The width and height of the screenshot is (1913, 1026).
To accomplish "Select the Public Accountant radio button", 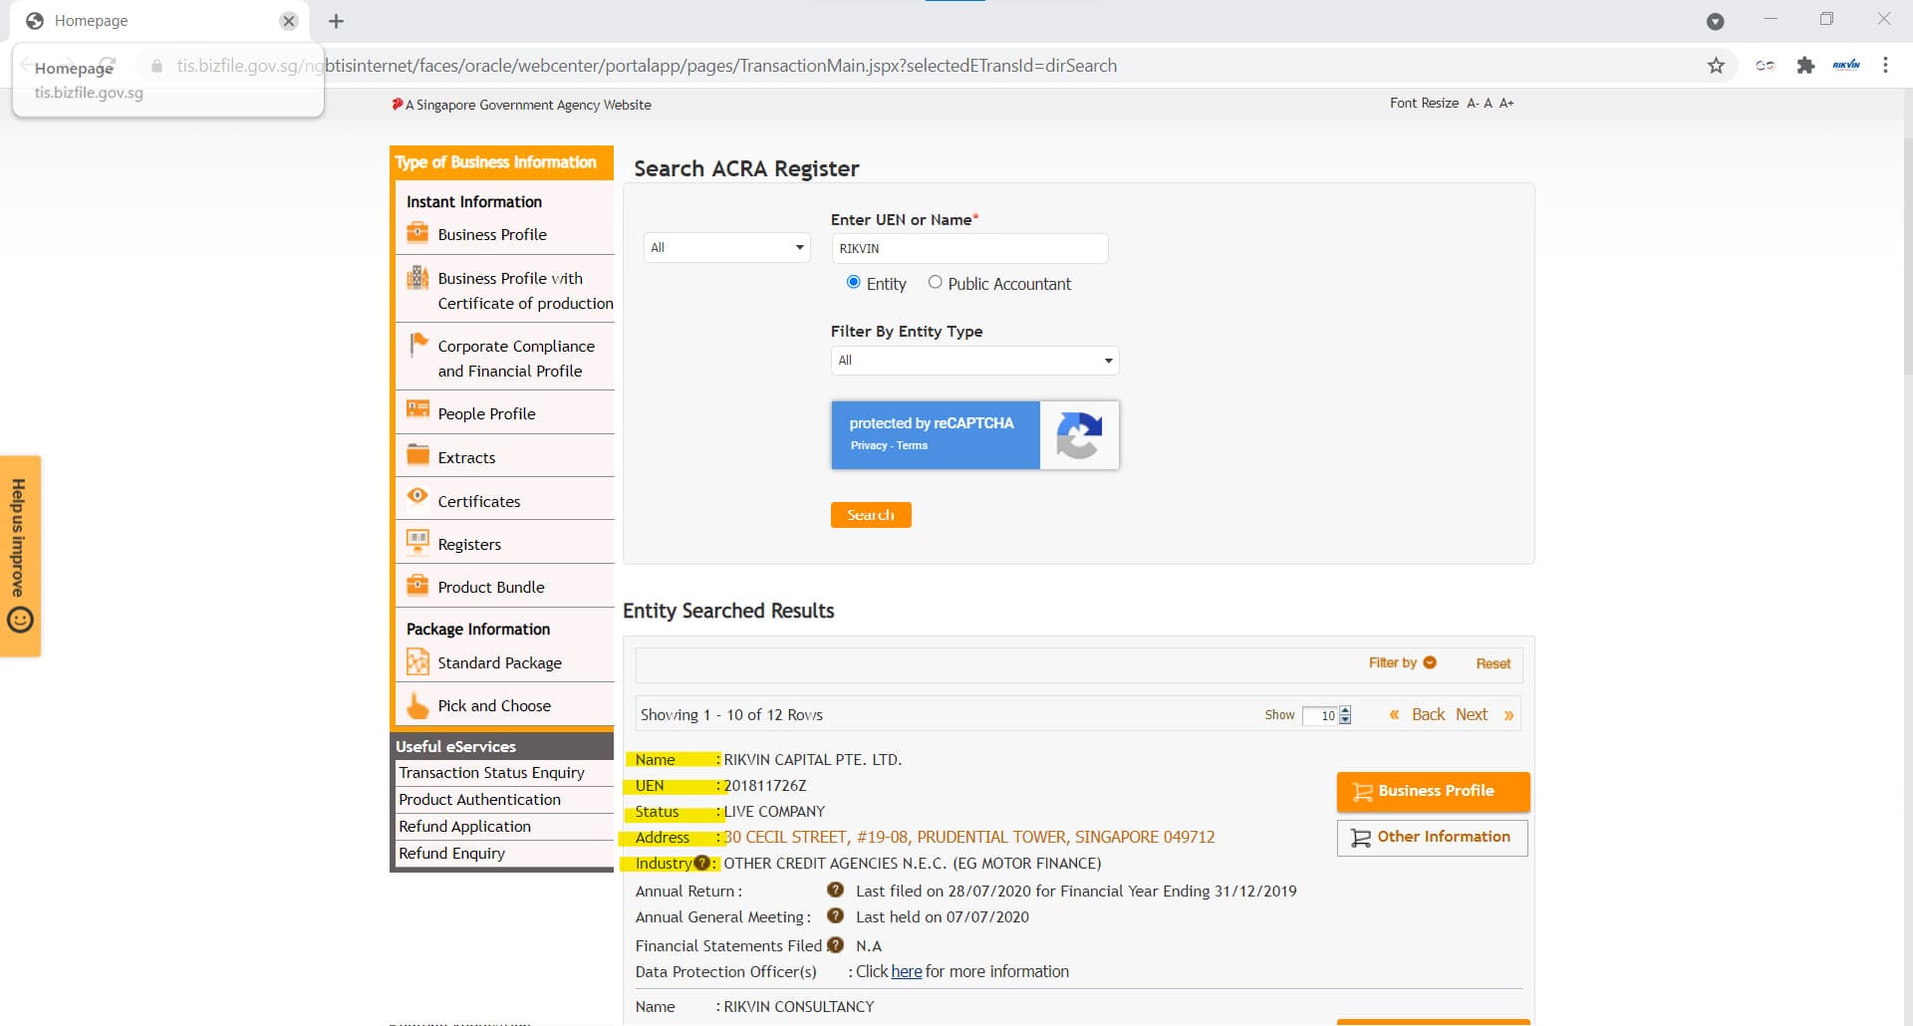I will point(935,282).
